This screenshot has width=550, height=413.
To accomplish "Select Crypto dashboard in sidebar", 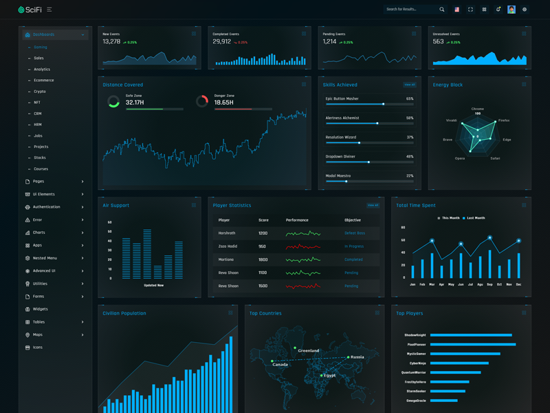I will (x=40, y=92).
